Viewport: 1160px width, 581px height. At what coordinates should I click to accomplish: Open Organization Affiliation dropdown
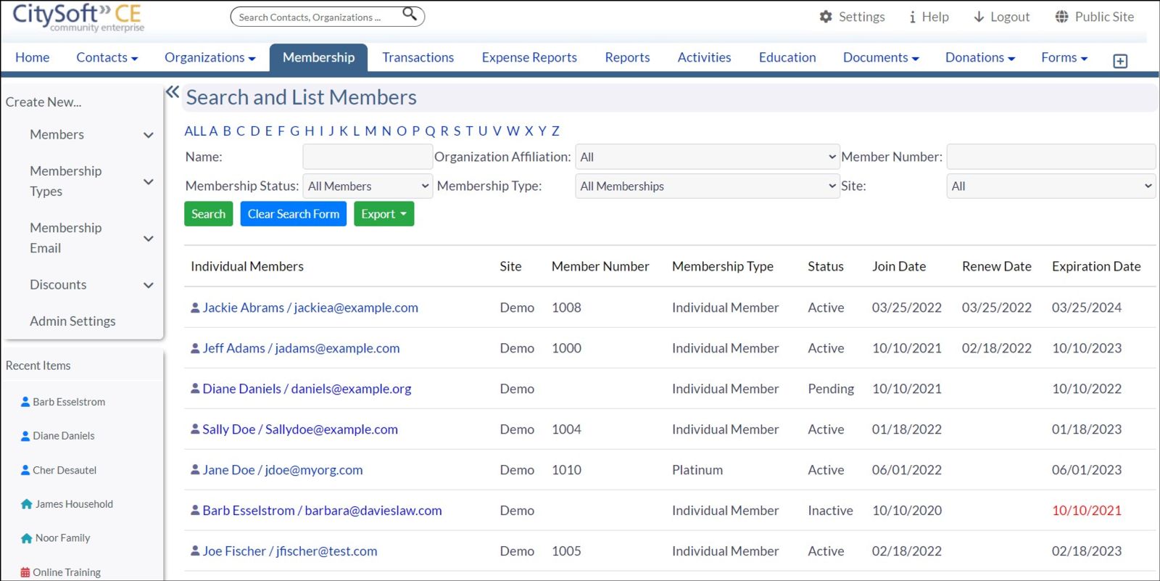coord(707,157)
